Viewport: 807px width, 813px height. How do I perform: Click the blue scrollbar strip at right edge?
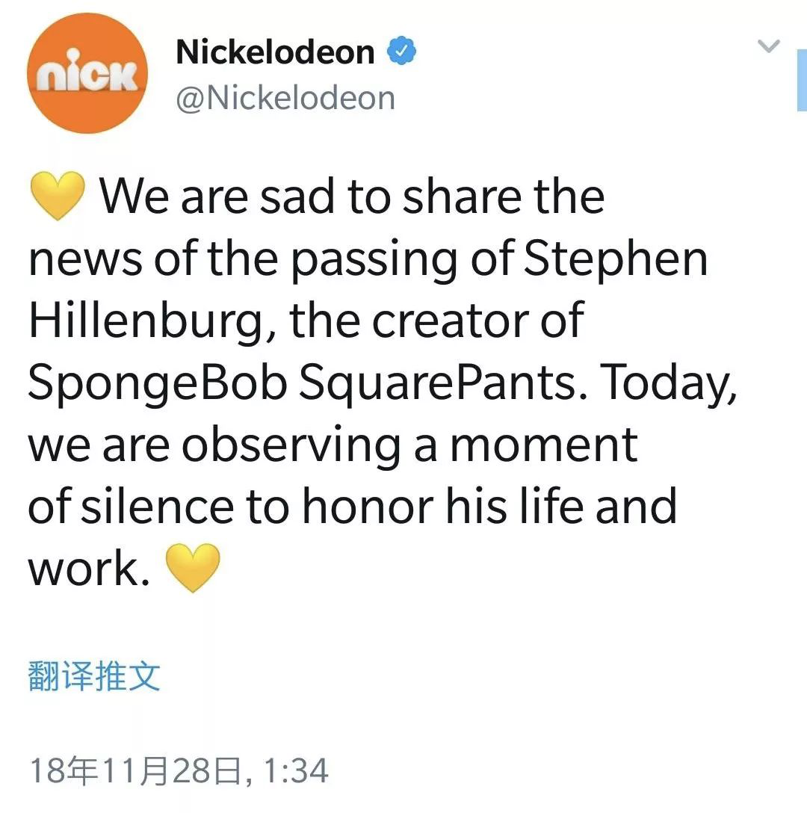tap(802, 81)
